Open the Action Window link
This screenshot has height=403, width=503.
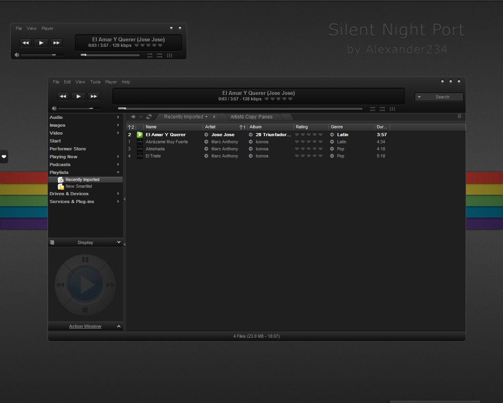85,326
